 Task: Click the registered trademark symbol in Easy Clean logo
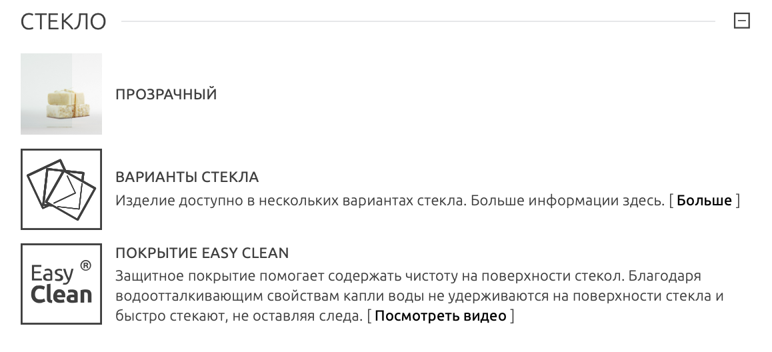[85, 266]
